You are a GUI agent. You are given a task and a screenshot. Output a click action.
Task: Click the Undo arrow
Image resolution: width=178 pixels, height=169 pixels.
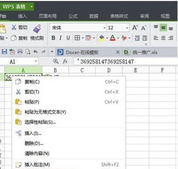[36, 52]
